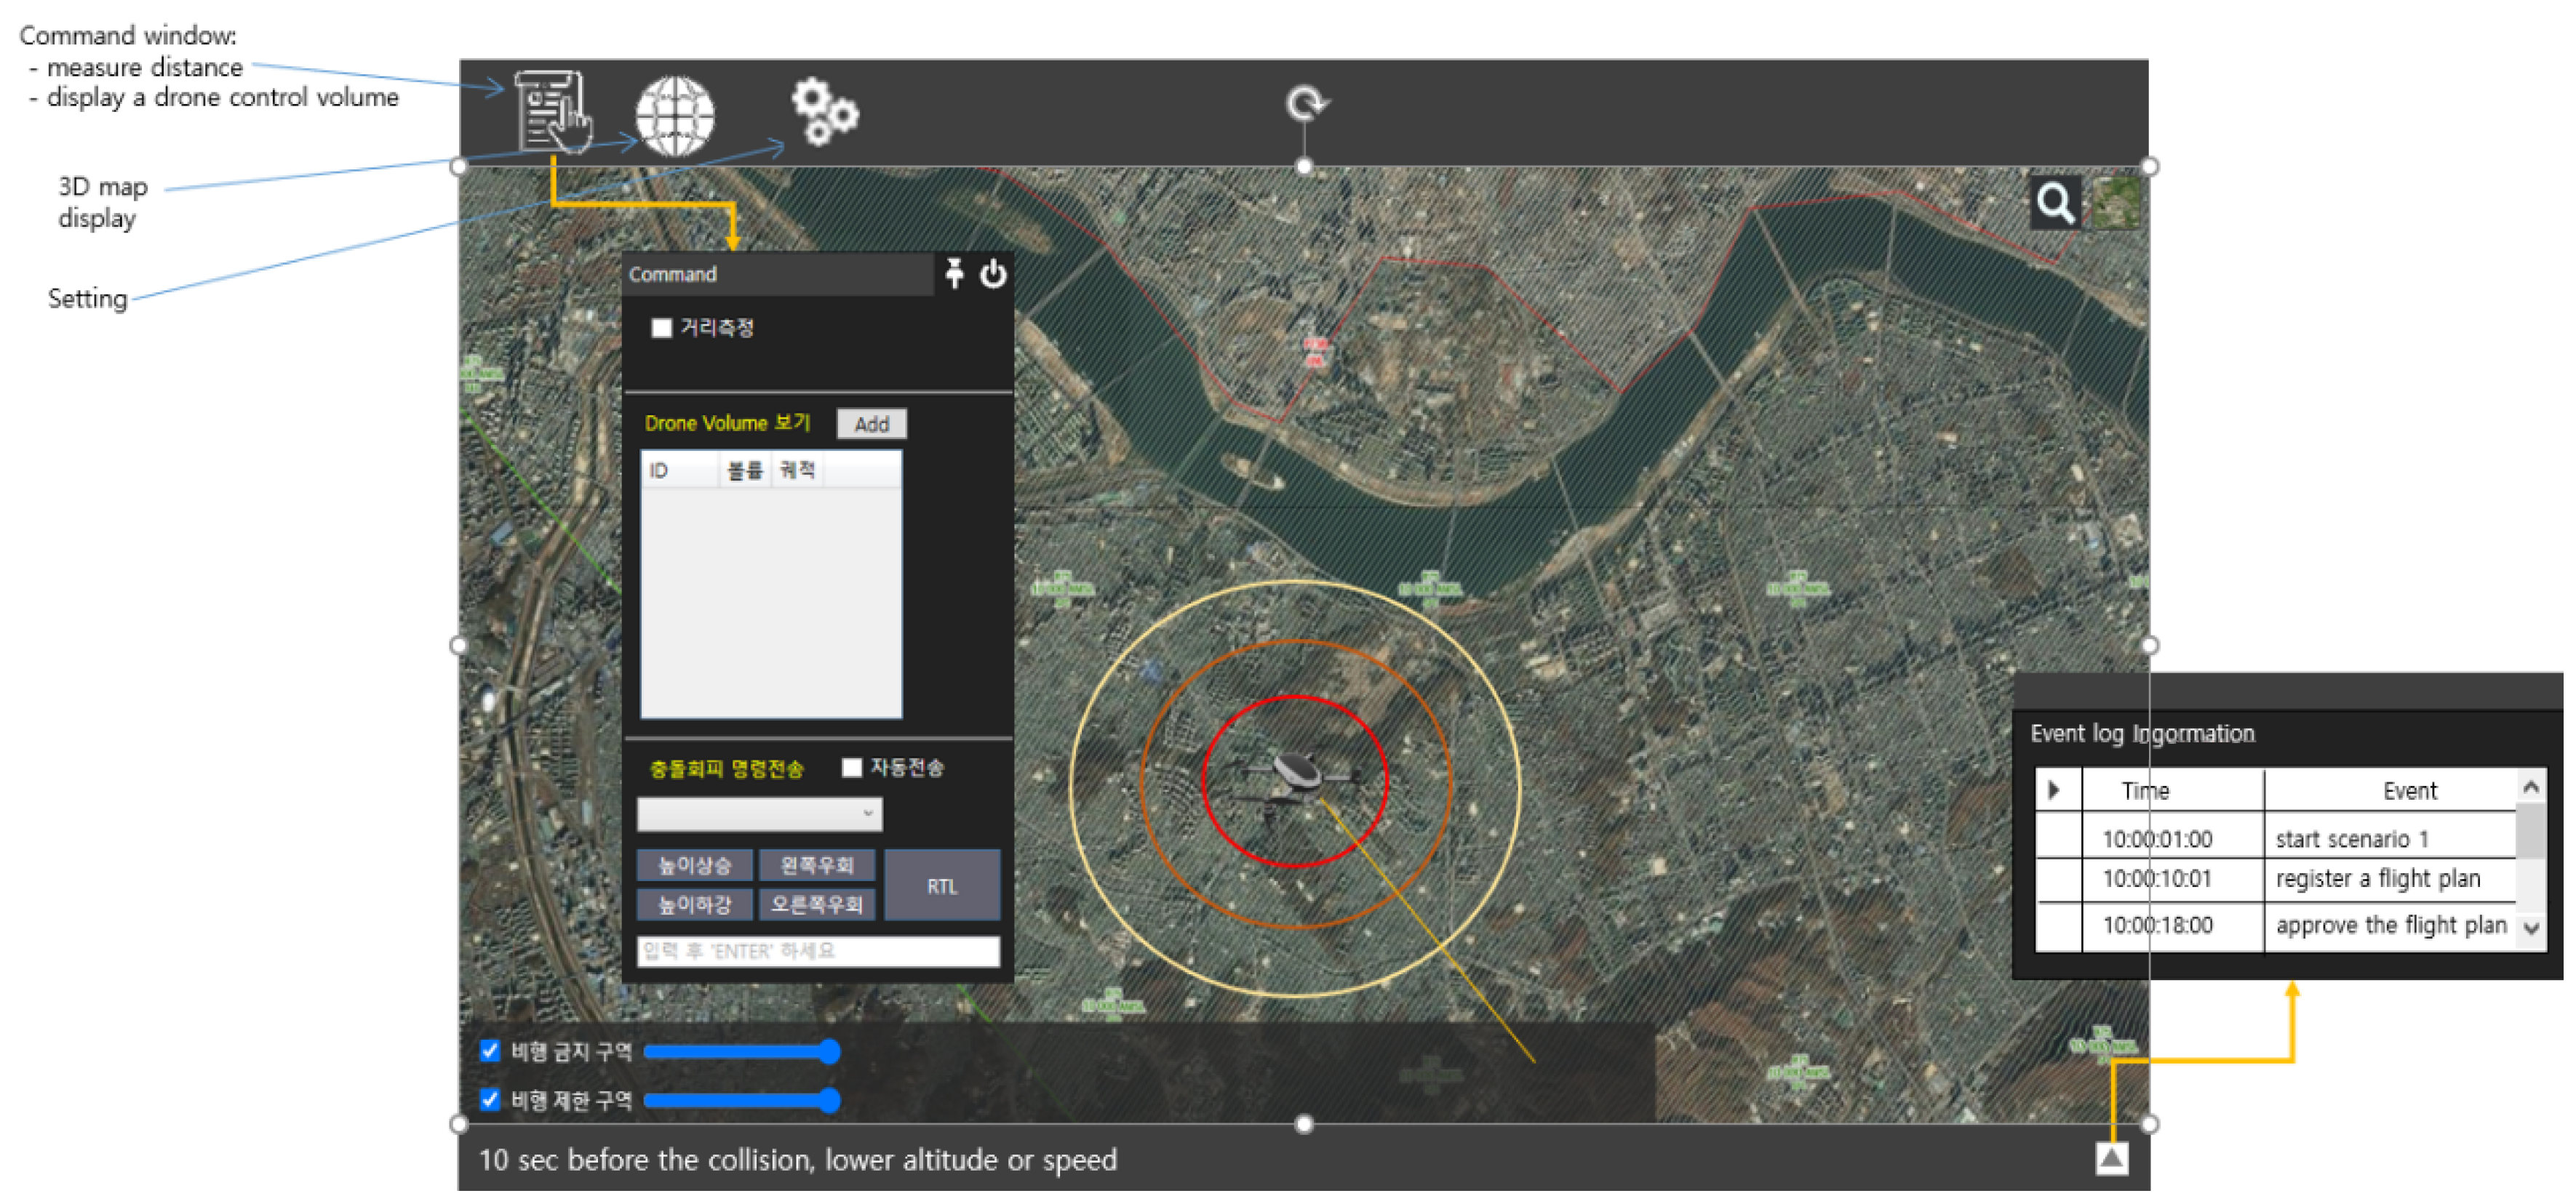Expand the event log row triangle
2576x1204 pixels.
click(x=2054, y=790)
